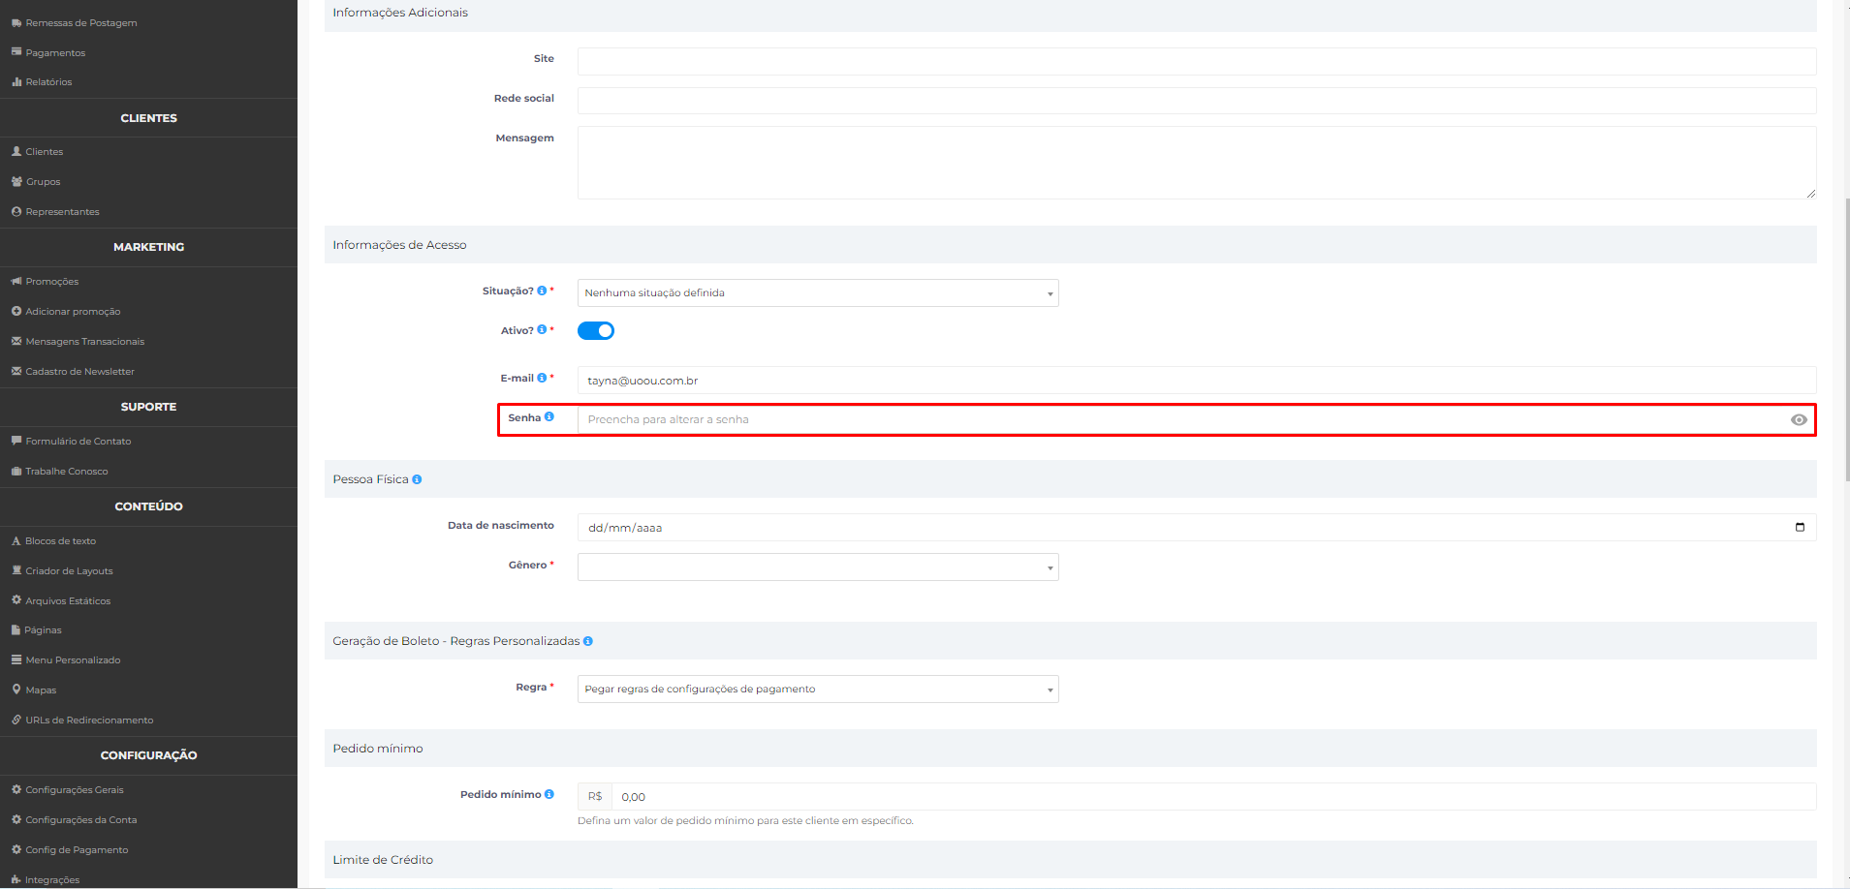Open Config de Pagamento menu item

[77, 849]
